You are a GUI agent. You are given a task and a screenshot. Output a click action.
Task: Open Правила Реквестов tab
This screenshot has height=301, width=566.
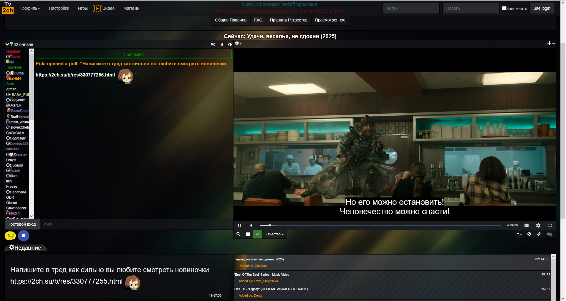click(289, 20)
